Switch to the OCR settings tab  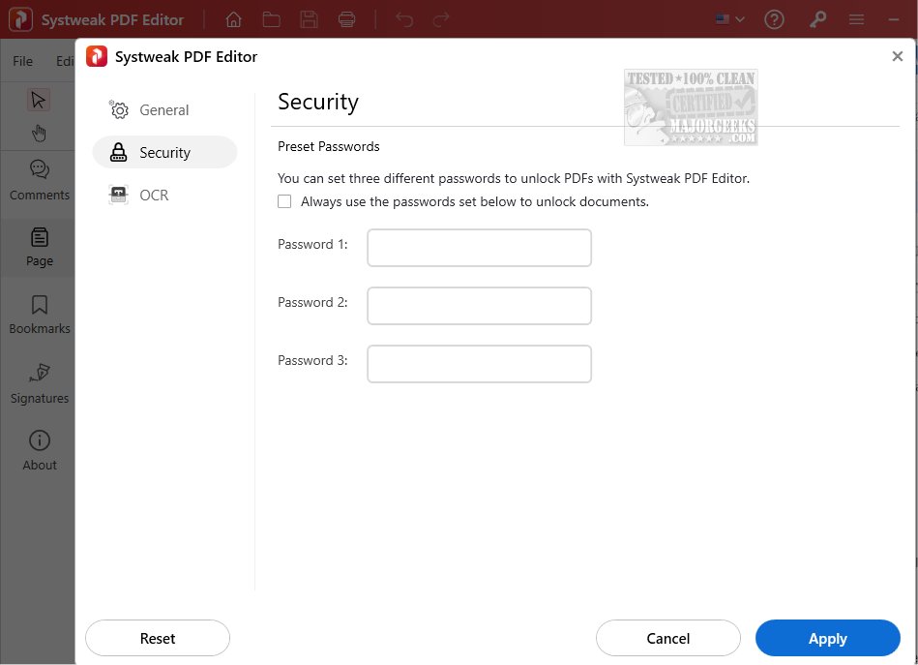154,196
